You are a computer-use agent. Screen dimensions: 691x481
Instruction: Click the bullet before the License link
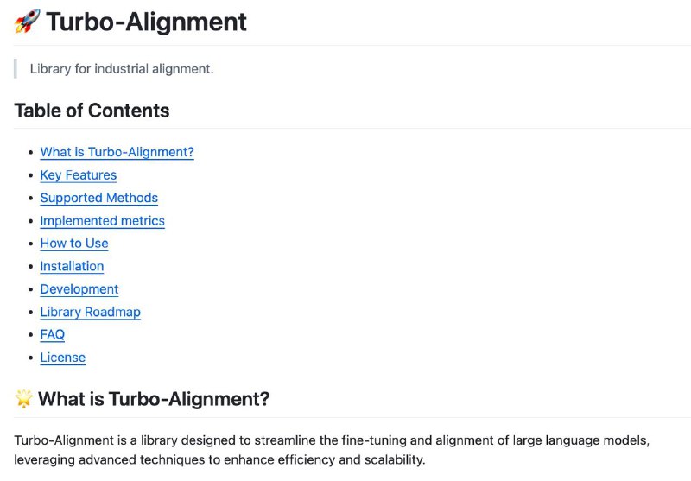[x=30, y=358]
